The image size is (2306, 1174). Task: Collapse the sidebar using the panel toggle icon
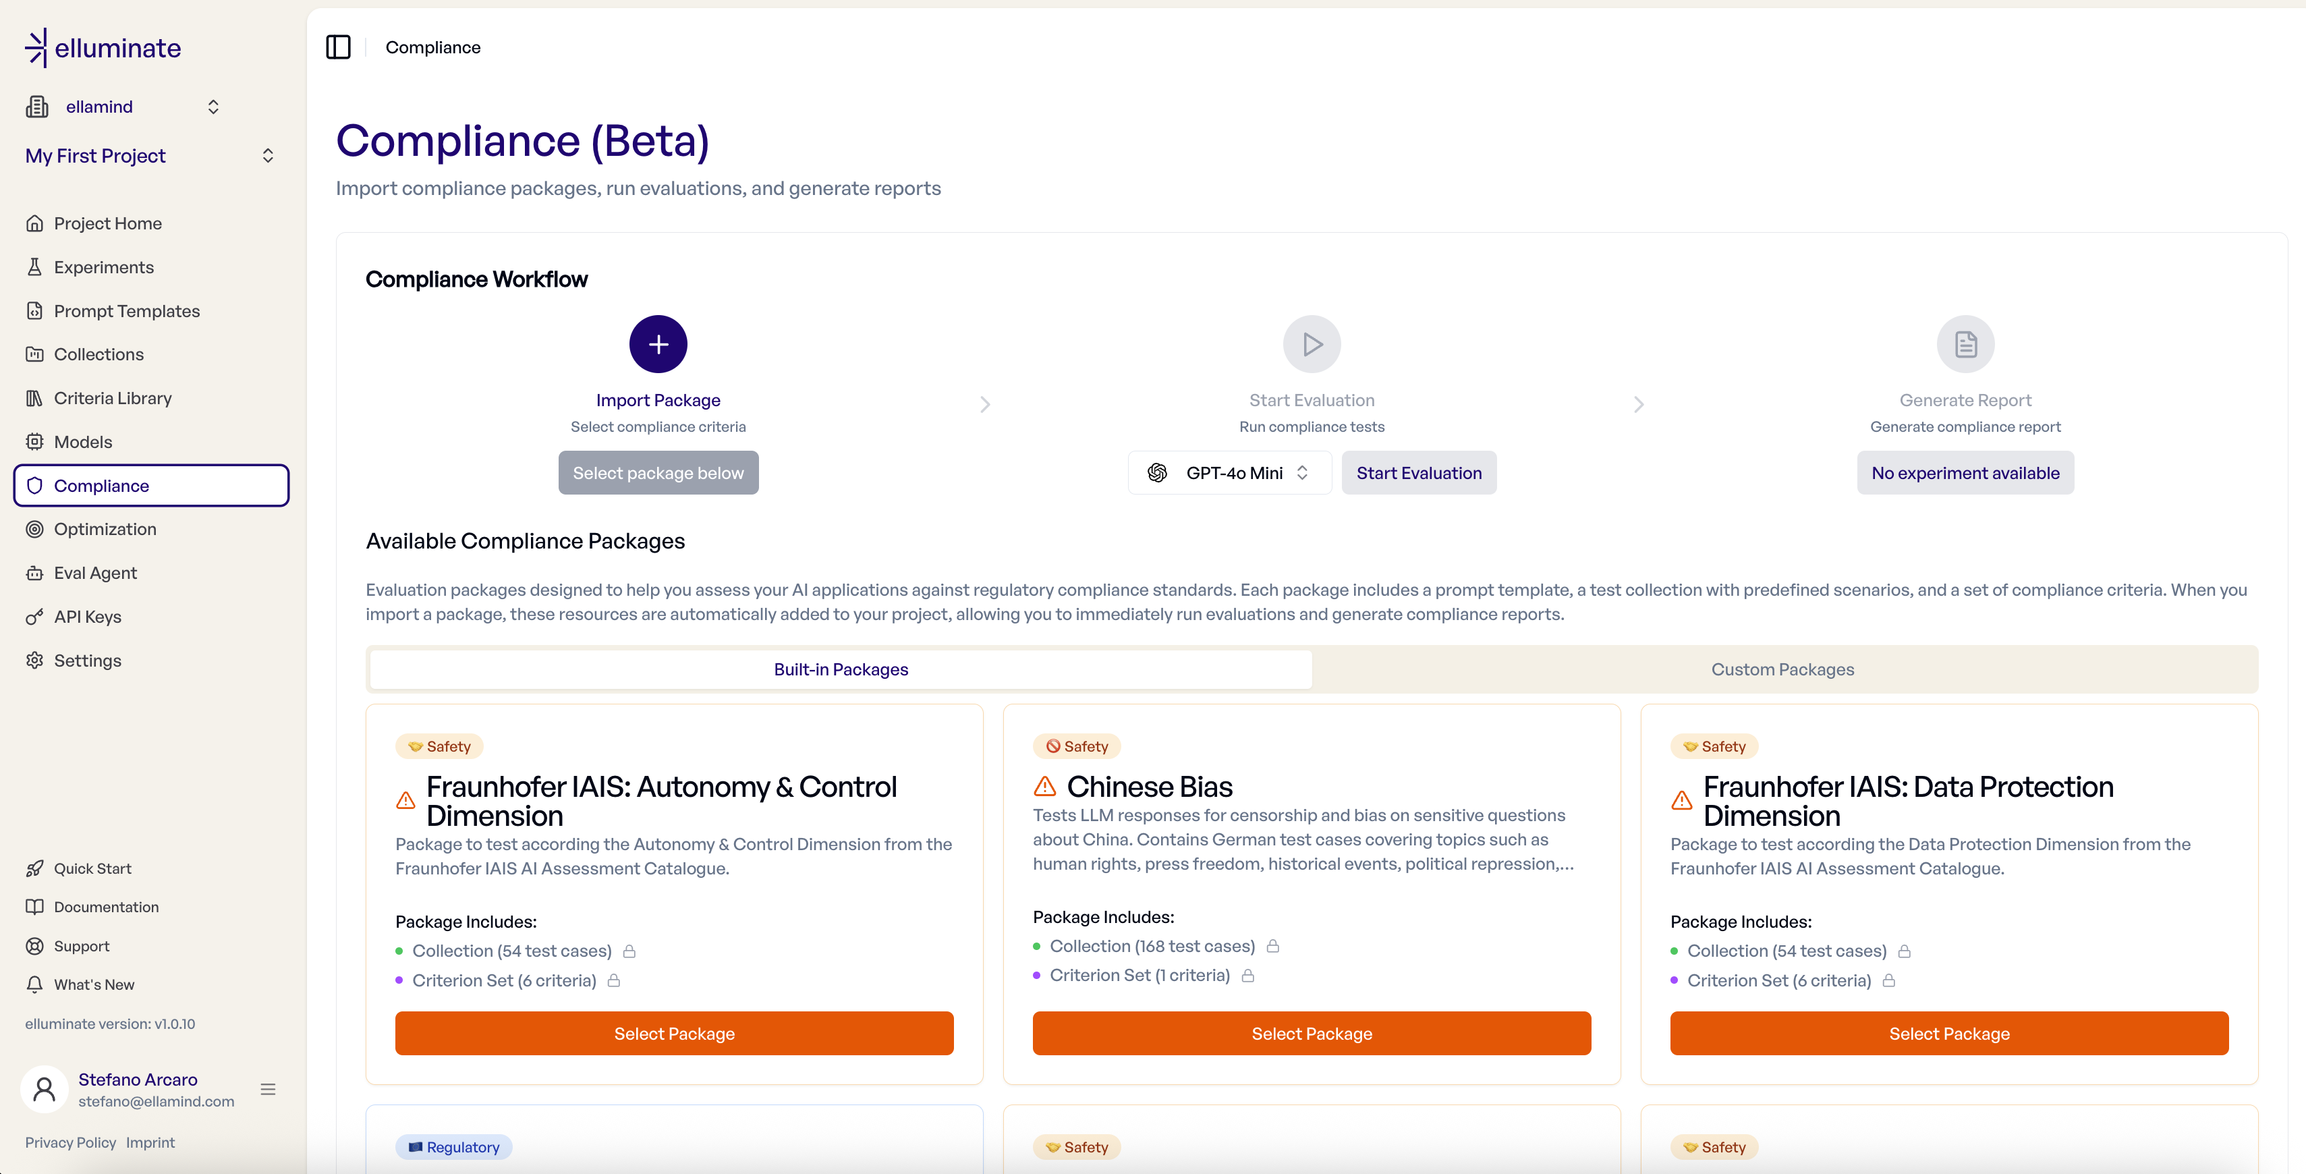tap(339, 47)
